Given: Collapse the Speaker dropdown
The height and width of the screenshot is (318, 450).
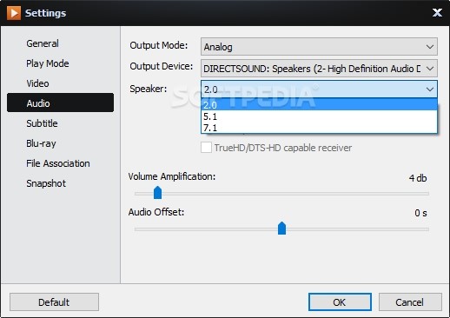Looking at the screenshot, I should click(319, 89).
